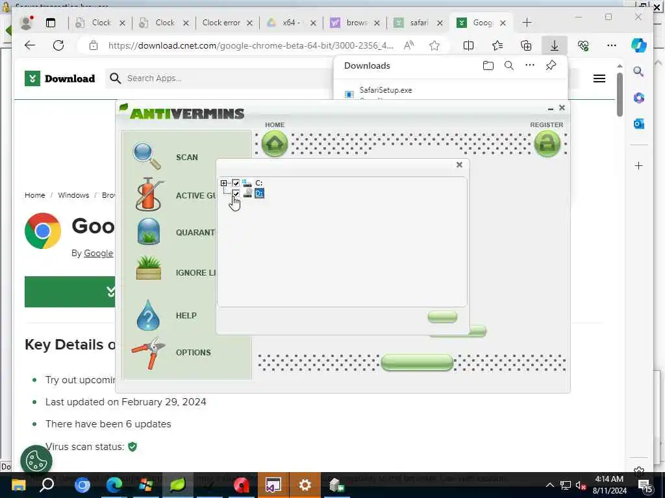The width and height of the screenshot is (665, 498).
Task: Pin the Downloads panel
Action: [x=551, y=65]
